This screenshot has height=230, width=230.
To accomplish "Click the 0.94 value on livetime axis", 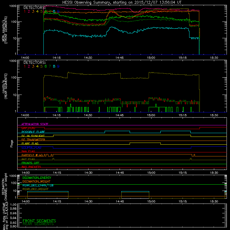I will click(13, 218).
